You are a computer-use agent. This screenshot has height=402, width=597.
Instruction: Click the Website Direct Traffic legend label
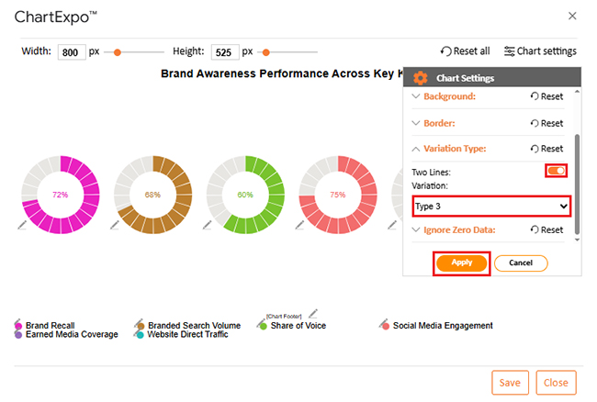[187, 334]
